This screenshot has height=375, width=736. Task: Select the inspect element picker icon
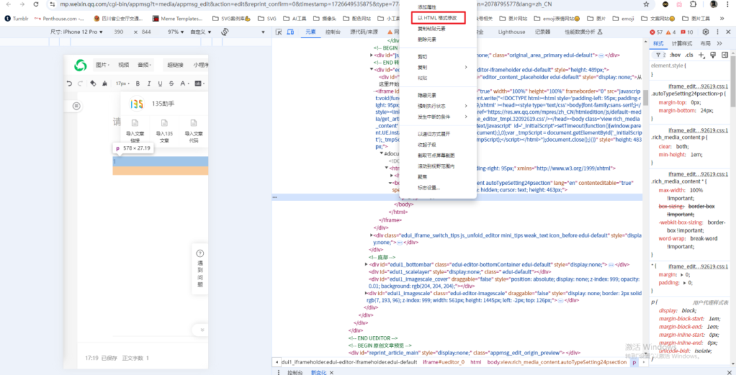(x=279, y=32)
